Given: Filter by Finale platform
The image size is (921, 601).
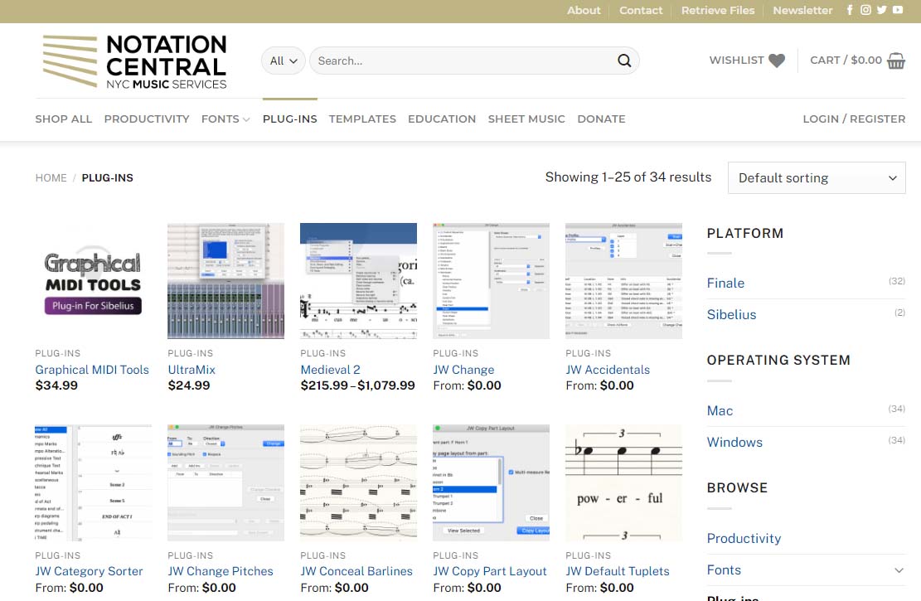Looking at the screenshot, I should click(725, 284).
